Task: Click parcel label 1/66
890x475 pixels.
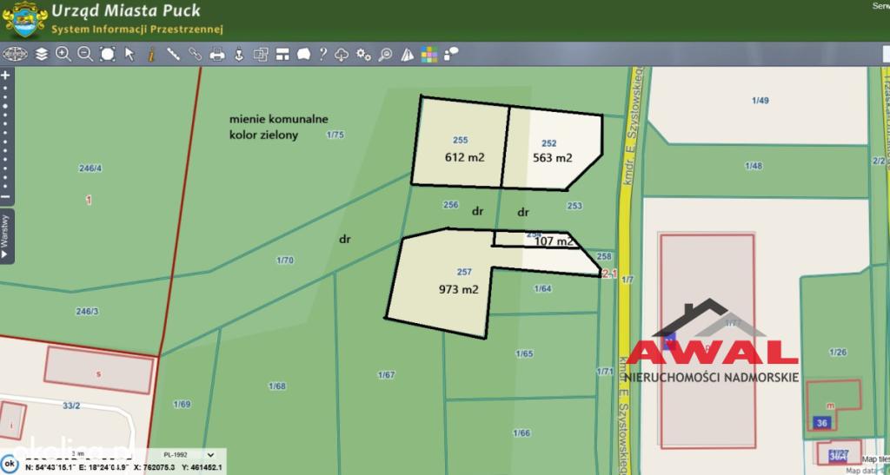Action: click(521, 433)
